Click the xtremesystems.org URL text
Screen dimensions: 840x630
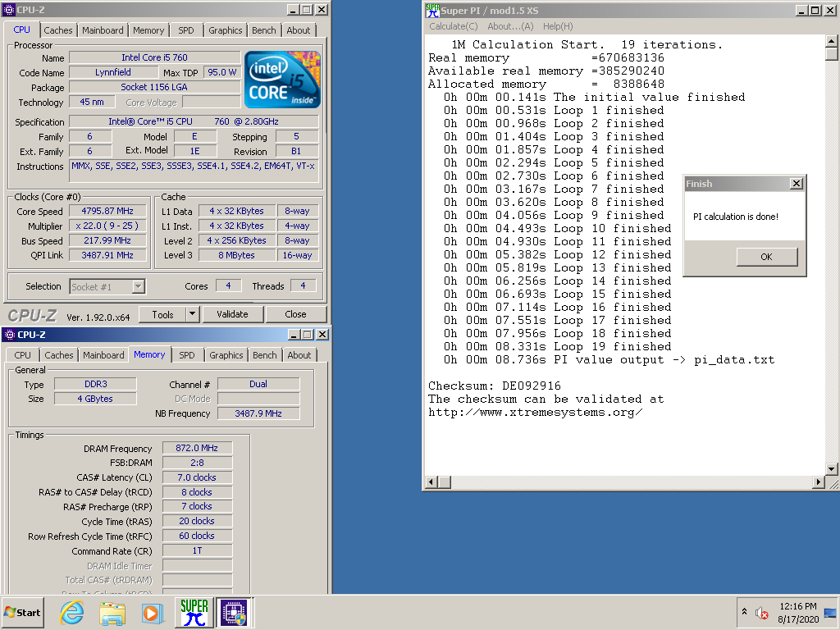point(535,412)
